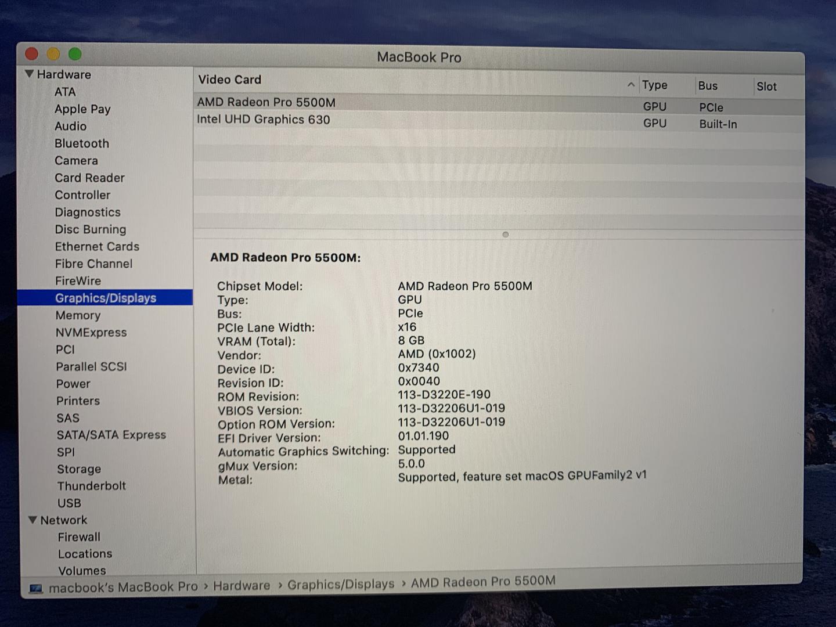Image resolution: width=836 pixels, height=627 pixels.
Task: Sort by the Bus column header
Action: point(708,86)
